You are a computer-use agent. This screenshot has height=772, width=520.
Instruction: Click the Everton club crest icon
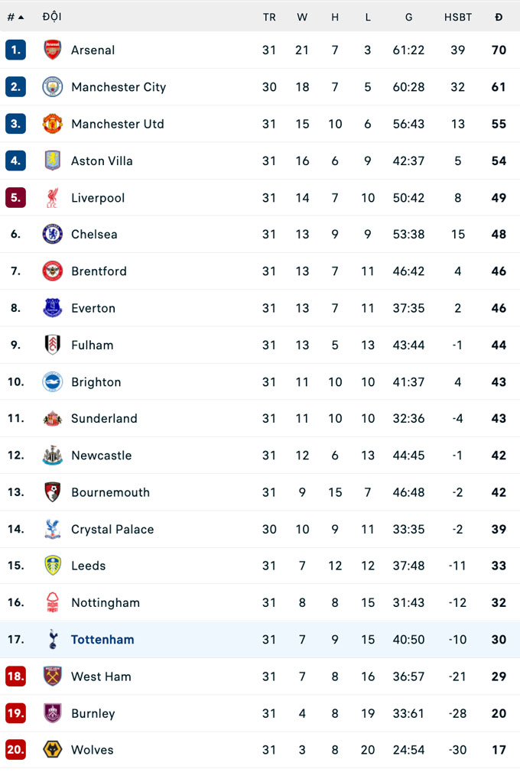52,308
